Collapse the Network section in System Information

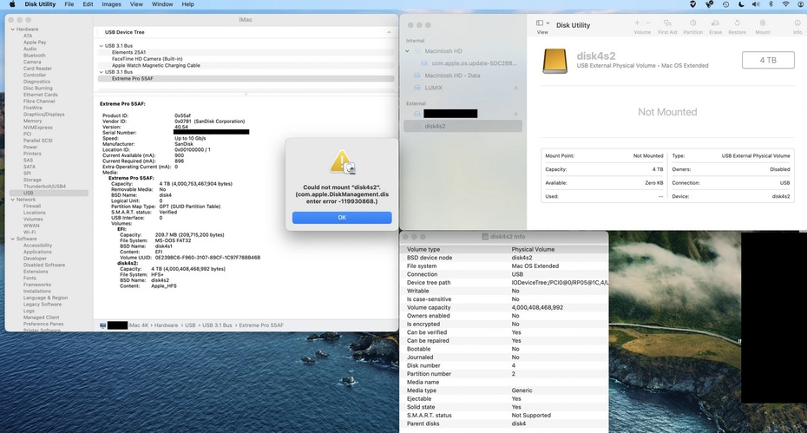[x=12, y=200]
